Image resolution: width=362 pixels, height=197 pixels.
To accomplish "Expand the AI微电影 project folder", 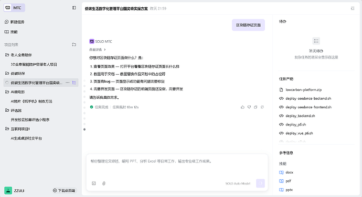I will [15, 92].
